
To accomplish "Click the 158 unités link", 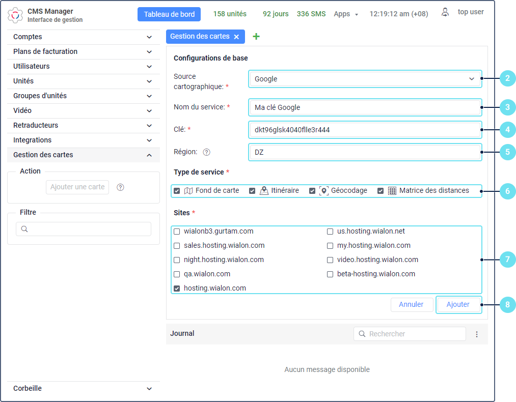I will [230, 14].
